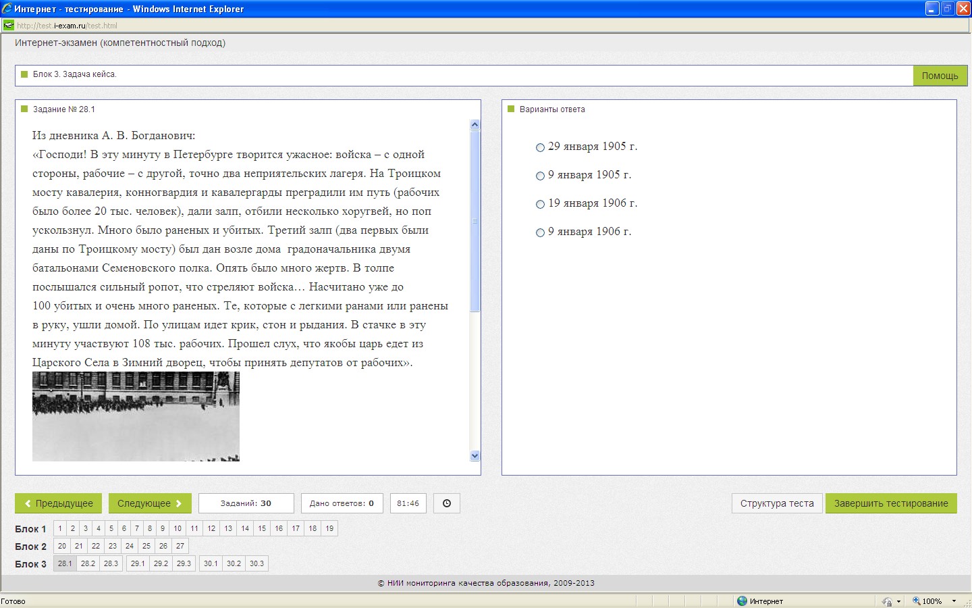The width and height of the screenshot is (972, 608).
Task: Jump to question 21 in Блок 2
Action: pos(79,546)
